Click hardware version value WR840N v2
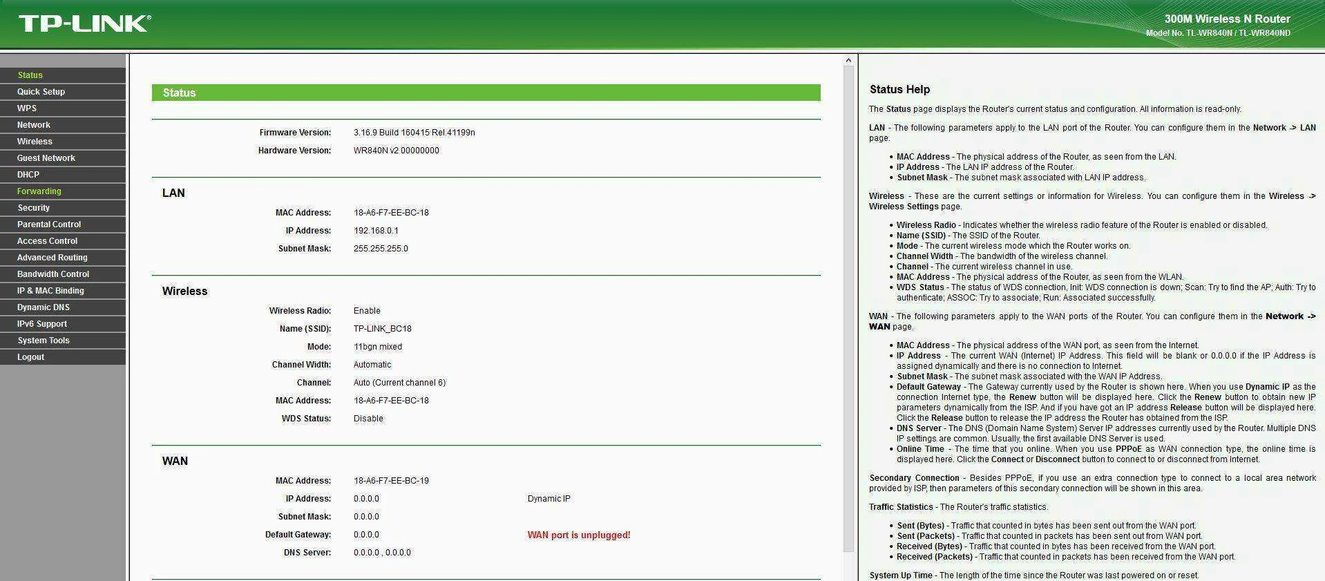Screen dimensions: 1325x581 [397, 151]
